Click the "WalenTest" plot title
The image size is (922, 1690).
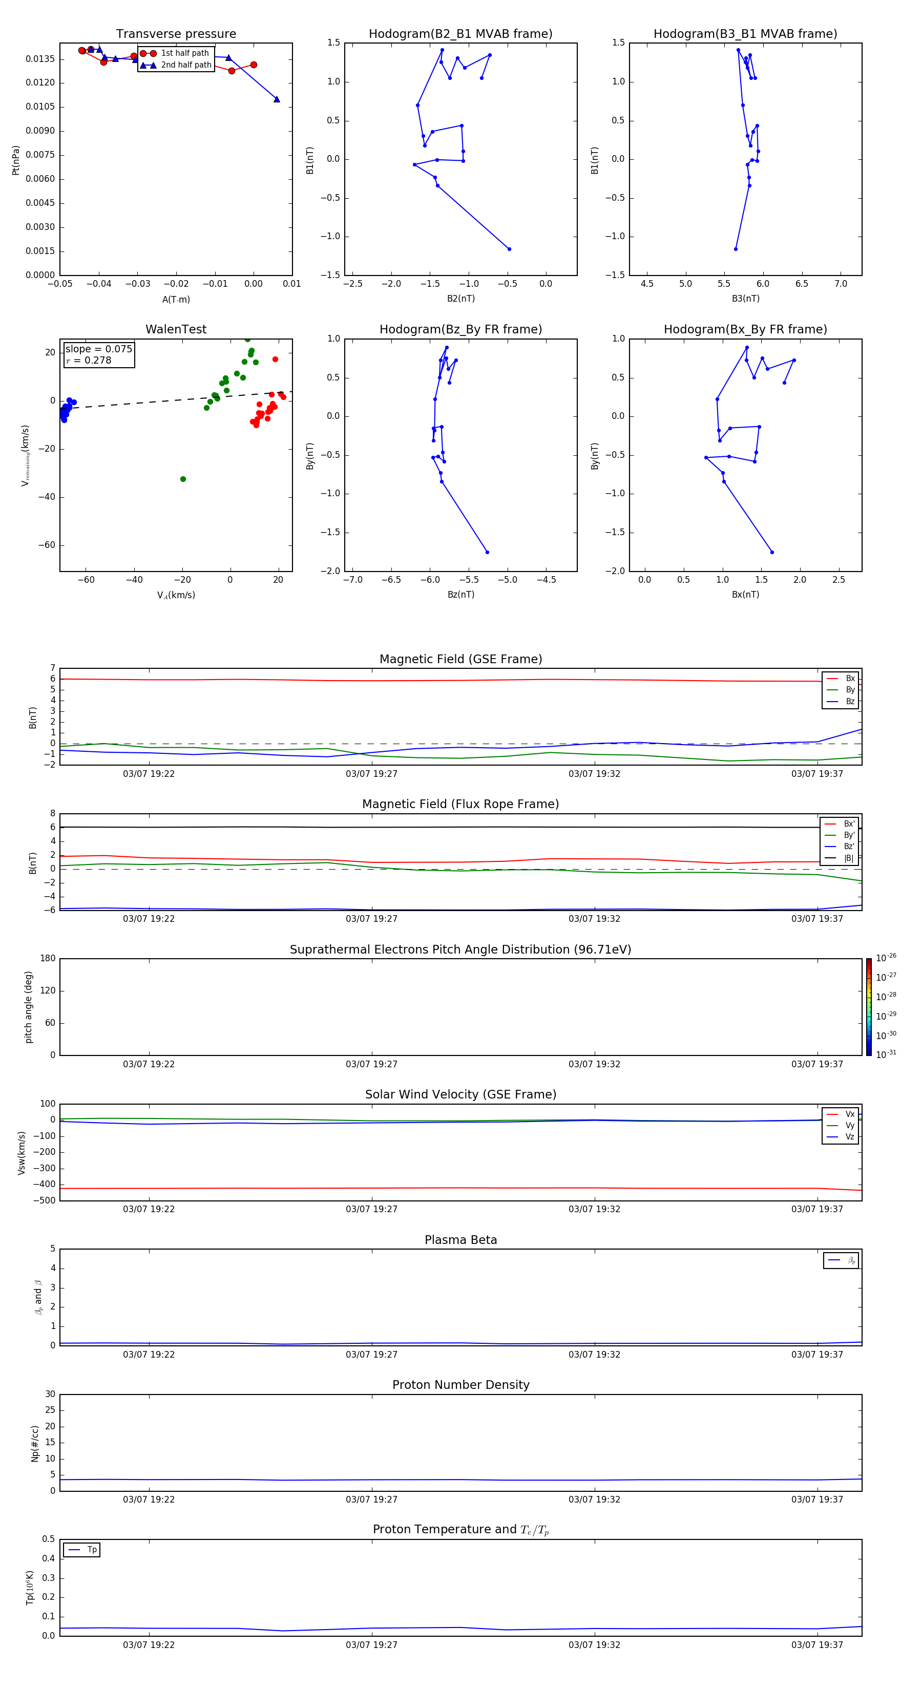[x=176, y=329]
